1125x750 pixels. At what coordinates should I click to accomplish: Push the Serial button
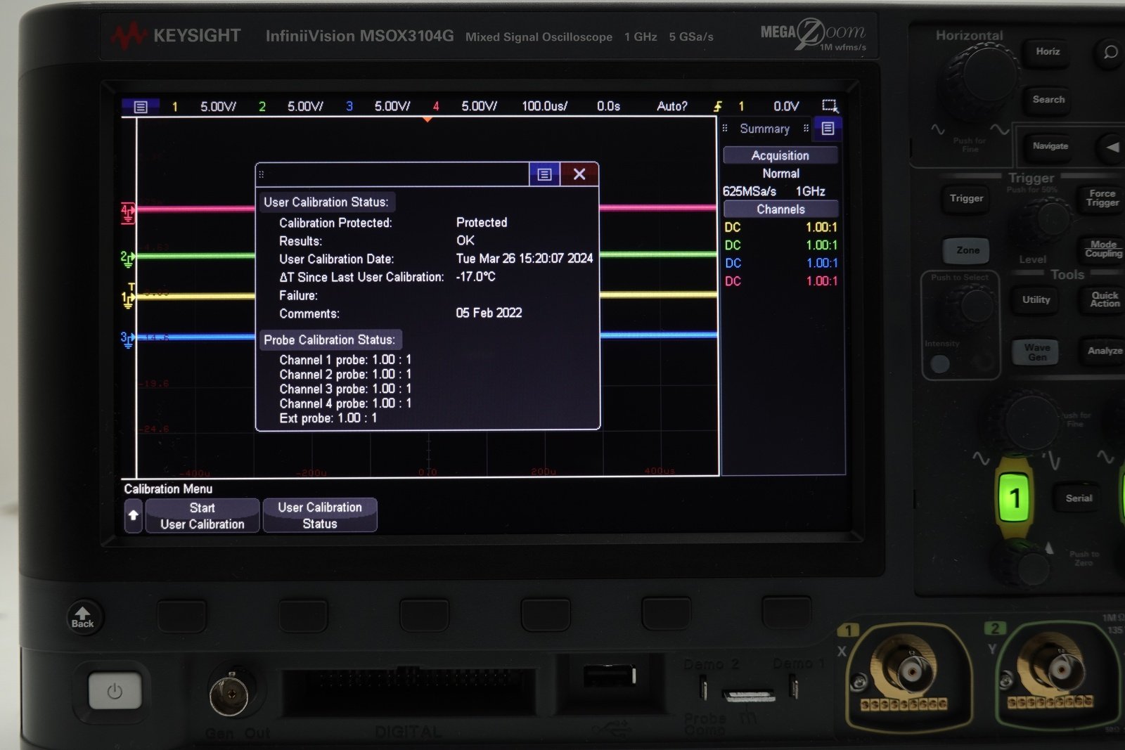(1078, 498)
